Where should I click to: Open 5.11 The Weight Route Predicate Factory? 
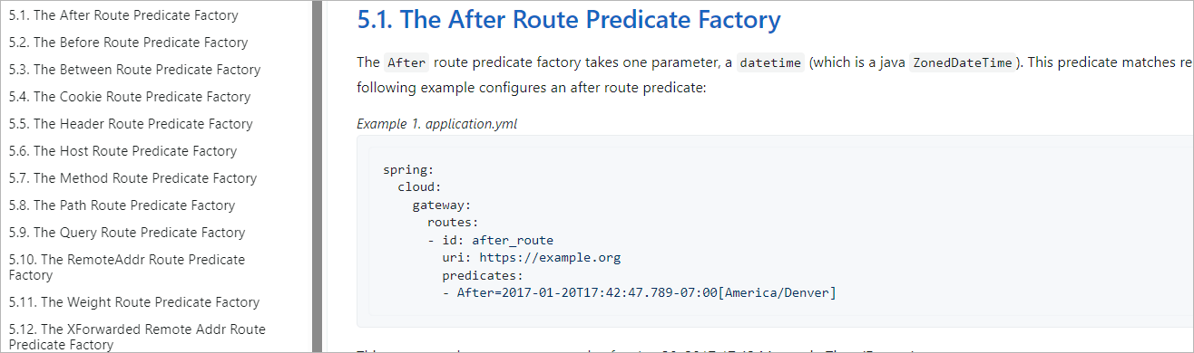point(134,302)
